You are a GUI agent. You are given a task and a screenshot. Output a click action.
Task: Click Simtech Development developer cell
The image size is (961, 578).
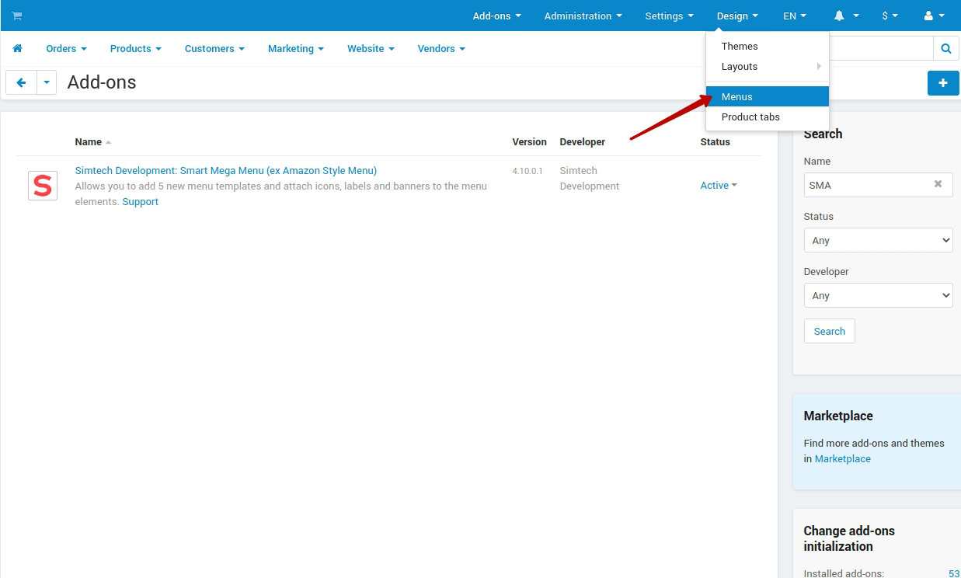pos(590,178)
